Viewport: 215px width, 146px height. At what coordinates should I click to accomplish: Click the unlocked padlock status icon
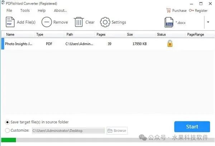[x=170, y=43]
